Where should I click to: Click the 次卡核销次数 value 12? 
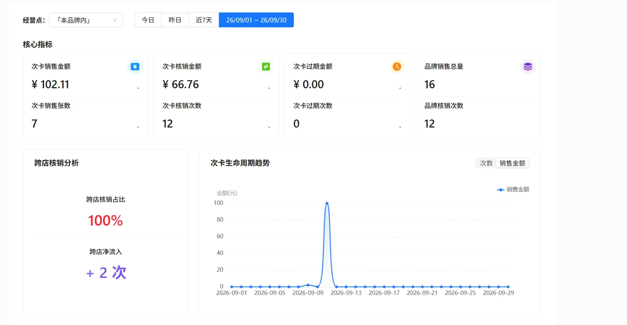(167, 124)
